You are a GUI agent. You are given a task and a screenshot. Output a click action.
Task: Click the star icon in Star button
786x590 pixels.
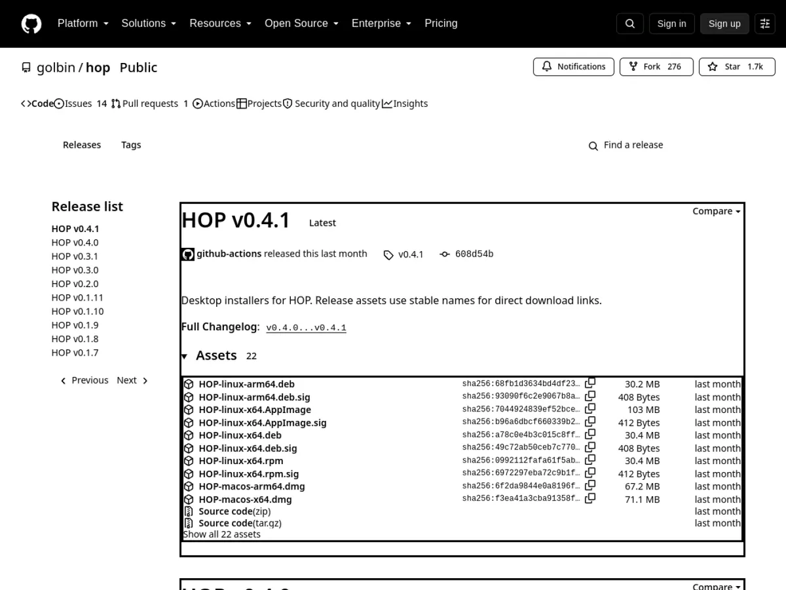(713, 67)
